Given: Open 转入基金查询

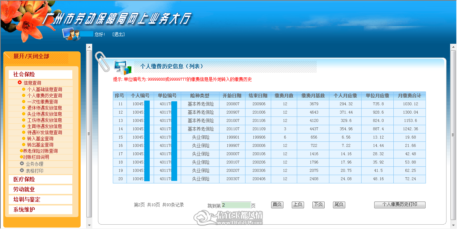Looking at the screenshot, I should 40,139.
